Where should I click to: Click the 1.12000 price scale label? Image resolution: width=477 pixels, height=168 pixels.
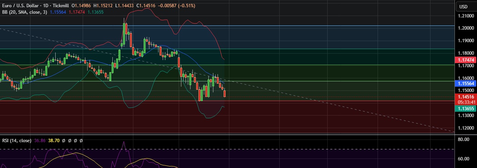click(x=465, y=128)
